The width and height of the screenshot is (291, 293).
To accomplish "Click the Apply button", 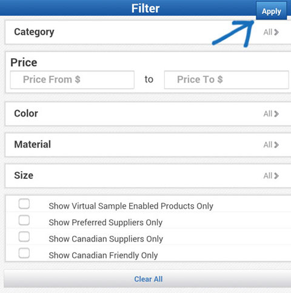I will (x=271, y=11).
